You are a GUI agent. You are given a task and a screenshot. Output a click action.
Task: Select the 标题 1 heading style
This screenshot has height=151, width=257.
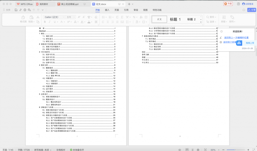[x=175, y=19]
